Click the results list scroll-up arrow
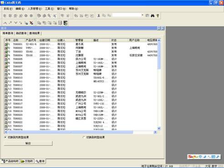This screenshot has width=224, height=168. click(159, 40)
